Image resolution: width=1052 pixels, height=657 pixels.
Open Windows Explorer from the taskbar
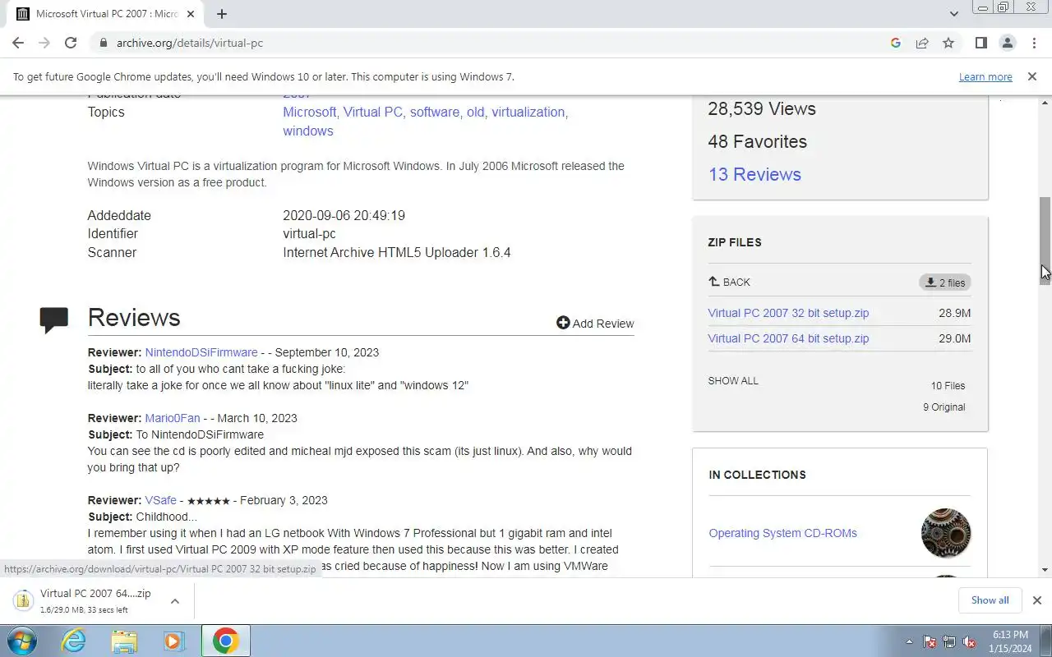point(124,641)
